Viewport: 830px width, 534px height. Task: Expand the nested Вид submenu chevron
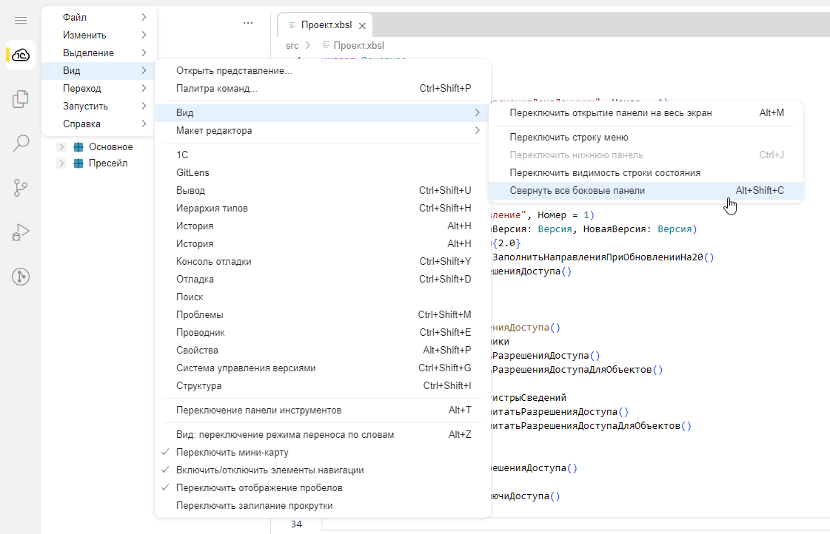point(477,112)
